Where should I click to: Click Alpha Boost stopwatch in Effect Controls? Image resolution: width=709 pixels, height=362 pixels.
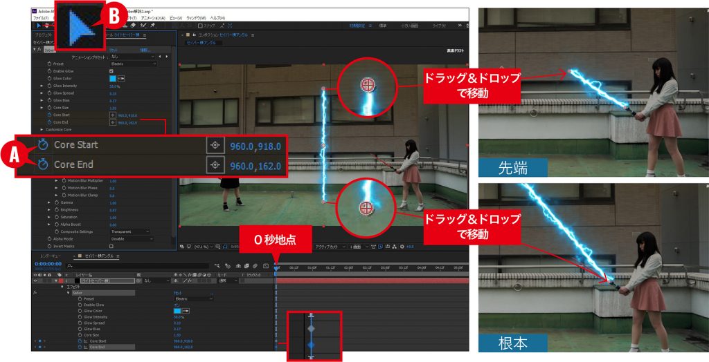pos(57,225)
